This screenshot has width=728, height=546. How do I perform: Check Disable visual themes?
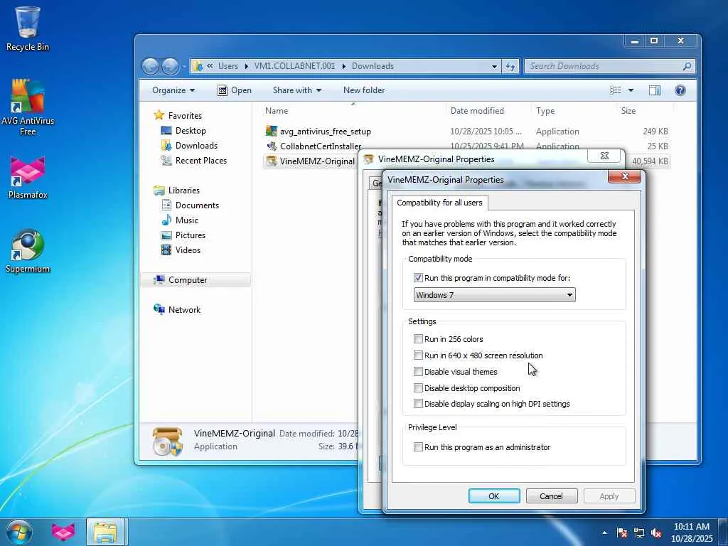tap(418, 371)
